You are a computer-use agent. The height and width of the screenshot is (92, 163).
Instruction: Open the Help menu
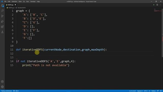[x=38, y=2]
